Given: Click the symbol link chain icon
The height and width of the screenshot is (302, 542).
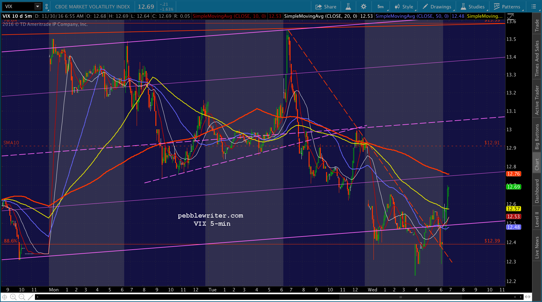Looking at the screenshot, I should 47,7.
